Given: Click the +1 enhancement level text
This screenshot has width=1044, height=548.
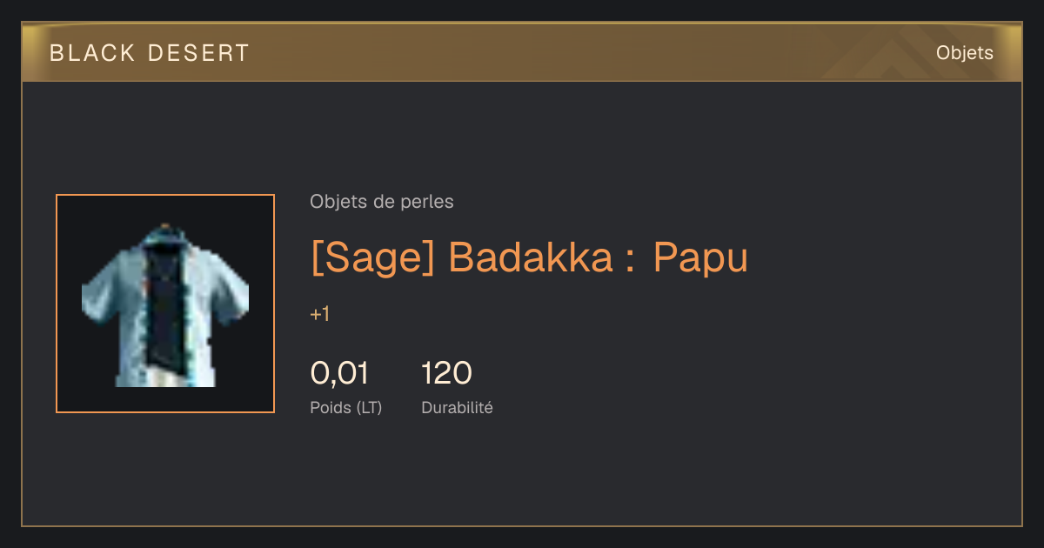Looking at the screenshot, I should [319, 315].
